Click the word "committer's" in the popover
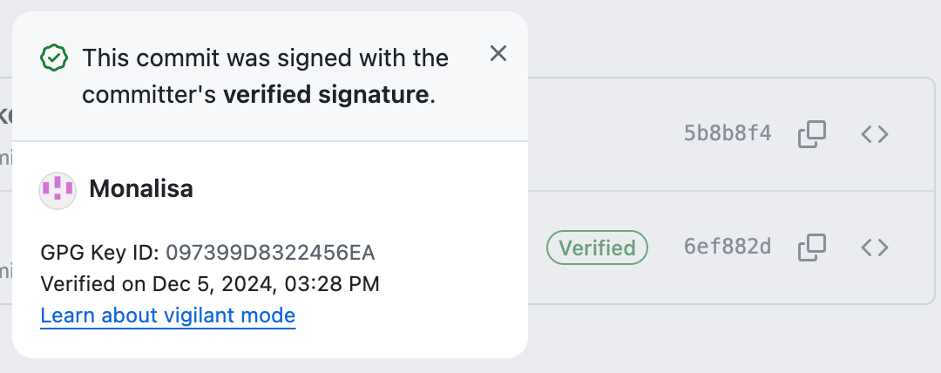 (149, 95)
